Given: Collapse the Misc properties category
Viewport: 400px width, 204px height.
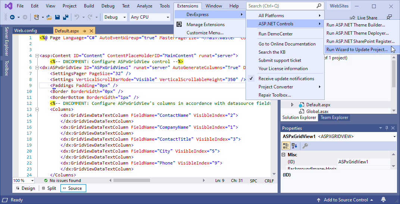Looking at the screenshot, I should [284, 154].
